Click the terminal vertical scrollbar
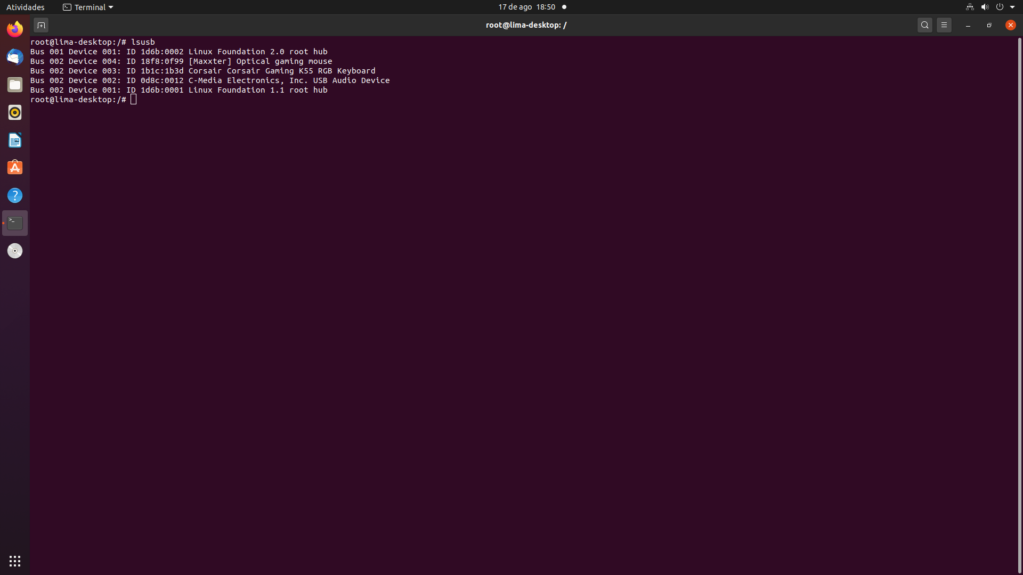This screenshot has height=575, width=1023. pos(1020,306)
